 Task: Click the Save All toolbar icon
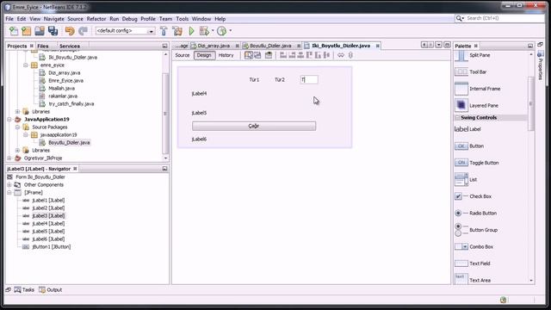coord(53,31)
